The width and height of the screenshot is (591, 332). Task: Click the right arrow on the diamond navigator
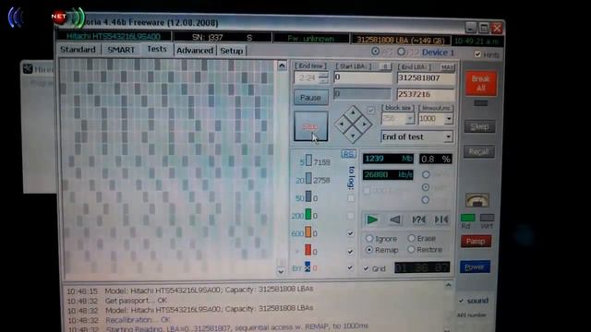point(365,124)
